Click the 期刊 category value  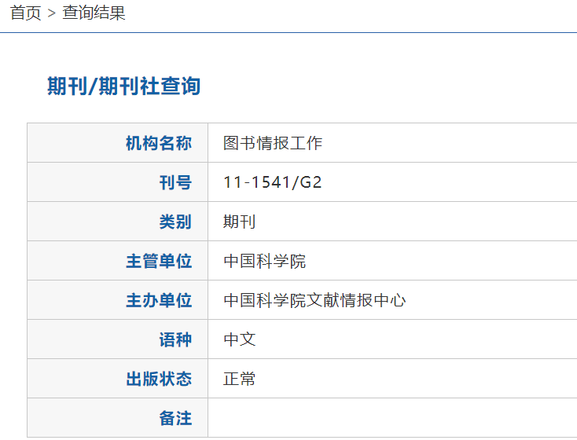240,222
